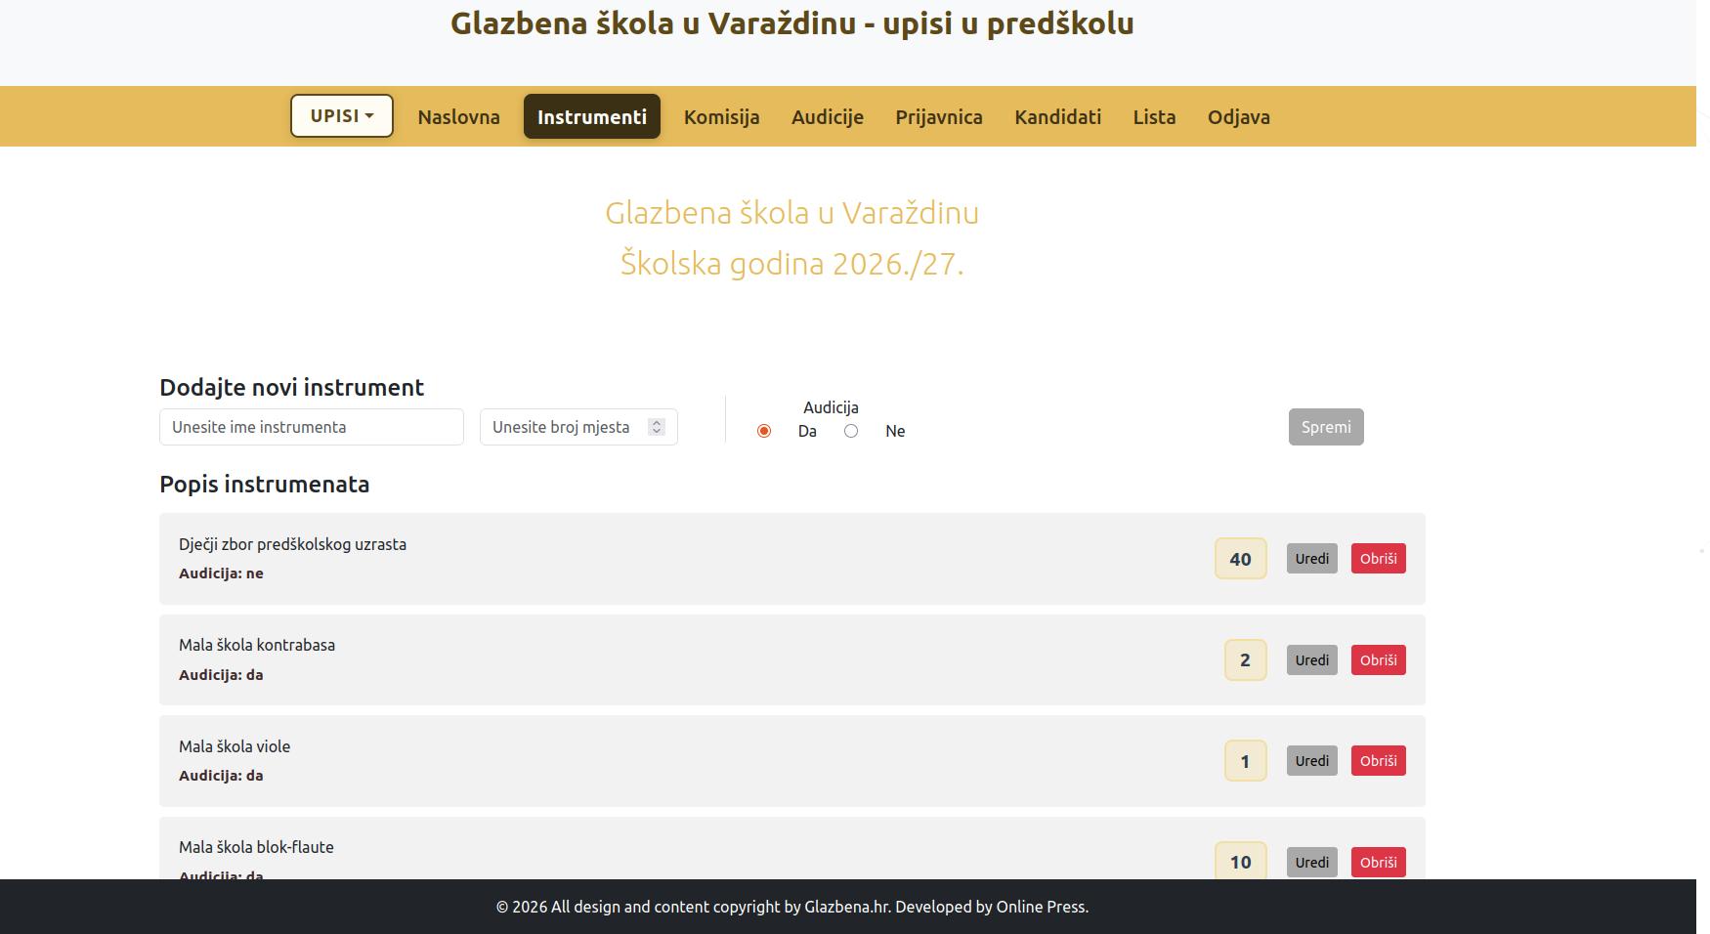Click Uredi for Mala škola blok-flaute
1710x934 pixels.
[x=1312, y=863]
